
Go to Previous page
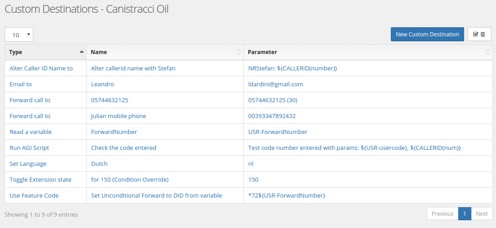coord(443,213)
